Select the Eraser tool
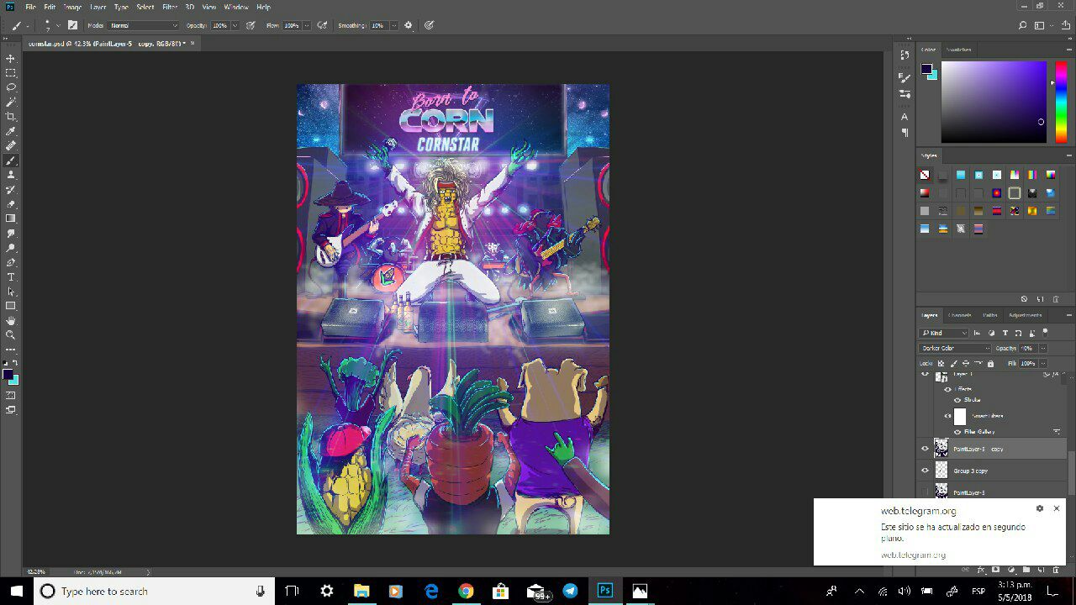 [11, 204]
